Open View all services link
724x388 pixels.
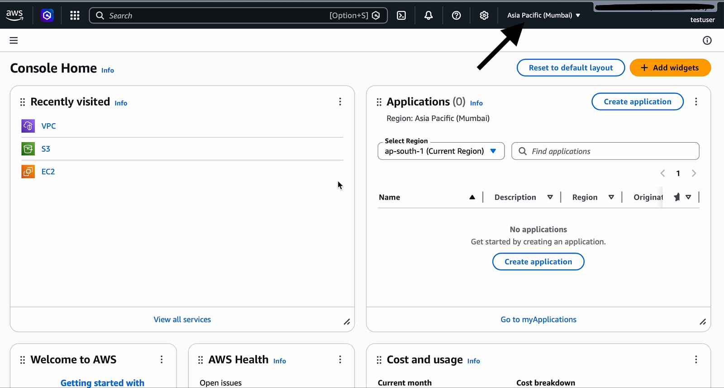pyautogui.click(x=182, y=320)
